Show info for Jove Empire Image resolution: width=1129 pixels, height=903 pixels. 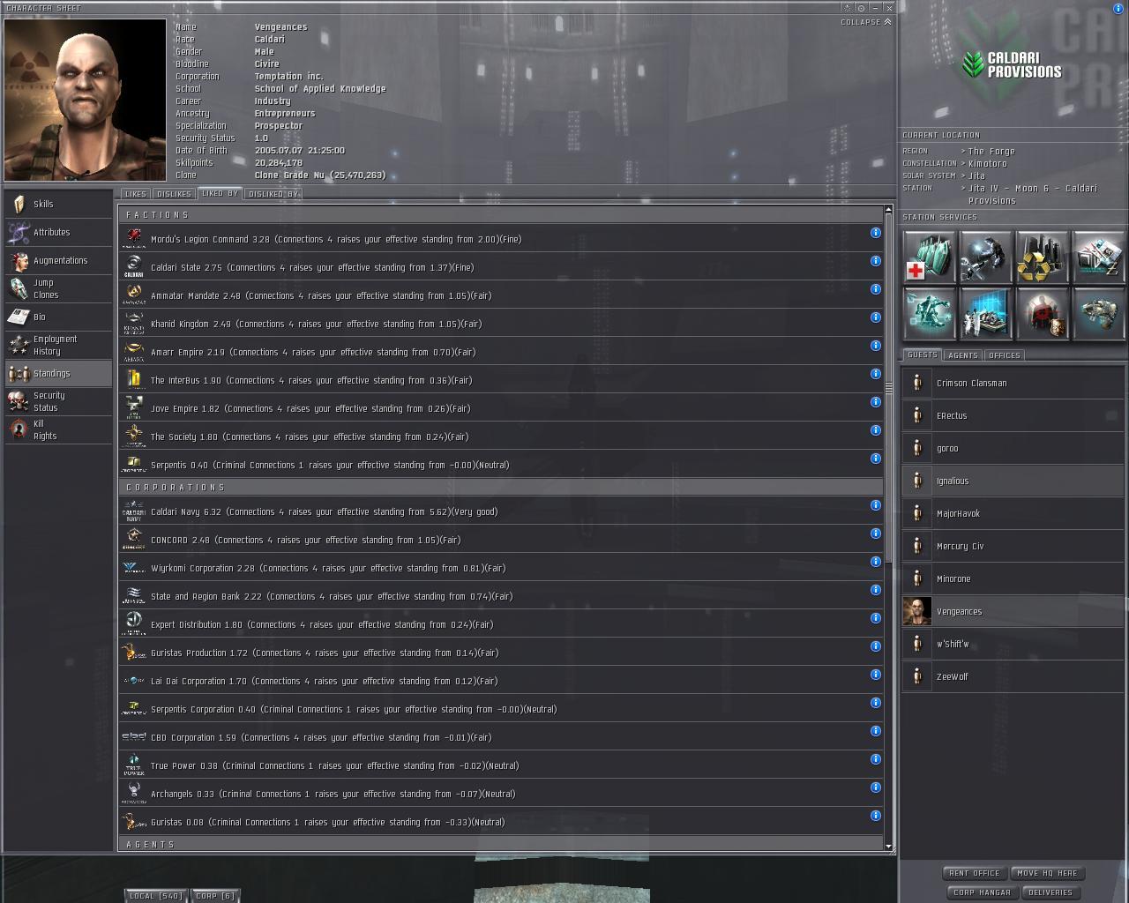coord(876,402)
